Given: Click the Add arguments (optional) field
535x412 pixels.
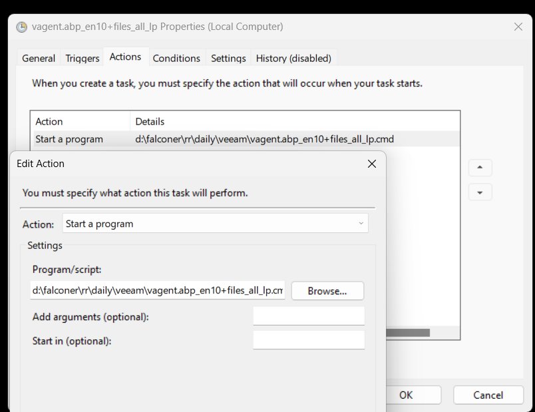Looking at the screenshot, I should point(309,316).
